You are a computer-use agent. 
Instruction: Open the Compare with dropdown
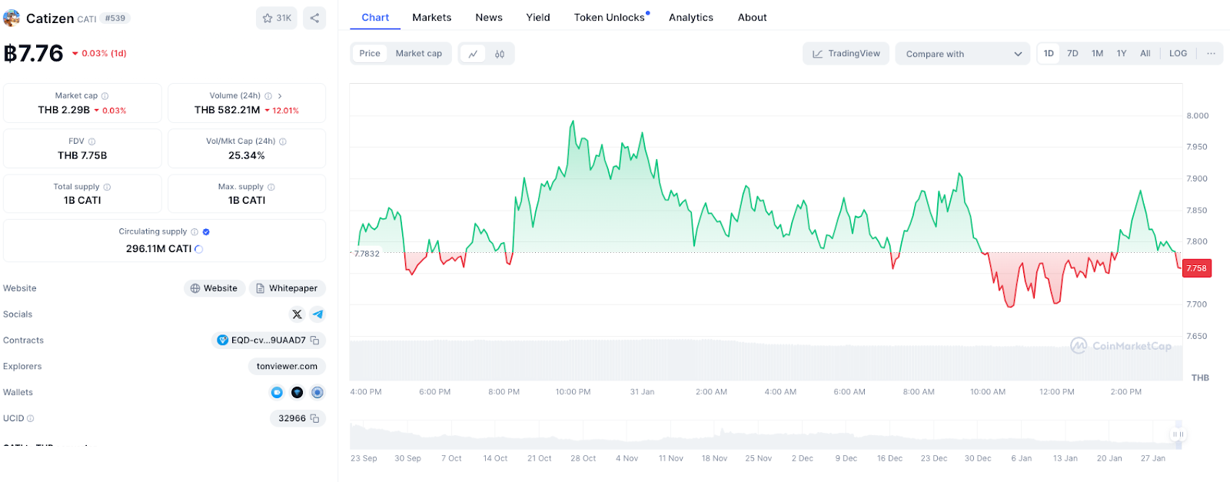(963, 54)
